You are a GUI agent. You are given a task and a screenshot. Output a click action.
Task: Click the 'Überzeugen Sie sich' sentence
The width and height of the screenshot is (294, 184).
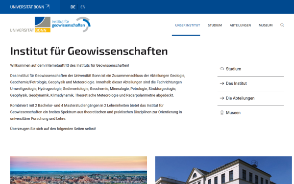point(53,129)
